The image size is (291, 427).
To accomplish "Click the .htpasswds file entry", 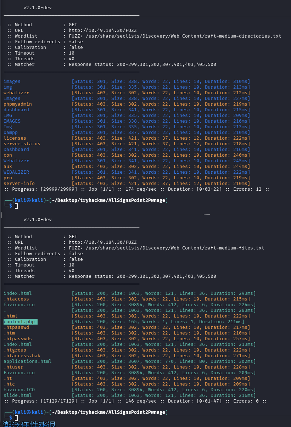I will coord(18,339).
